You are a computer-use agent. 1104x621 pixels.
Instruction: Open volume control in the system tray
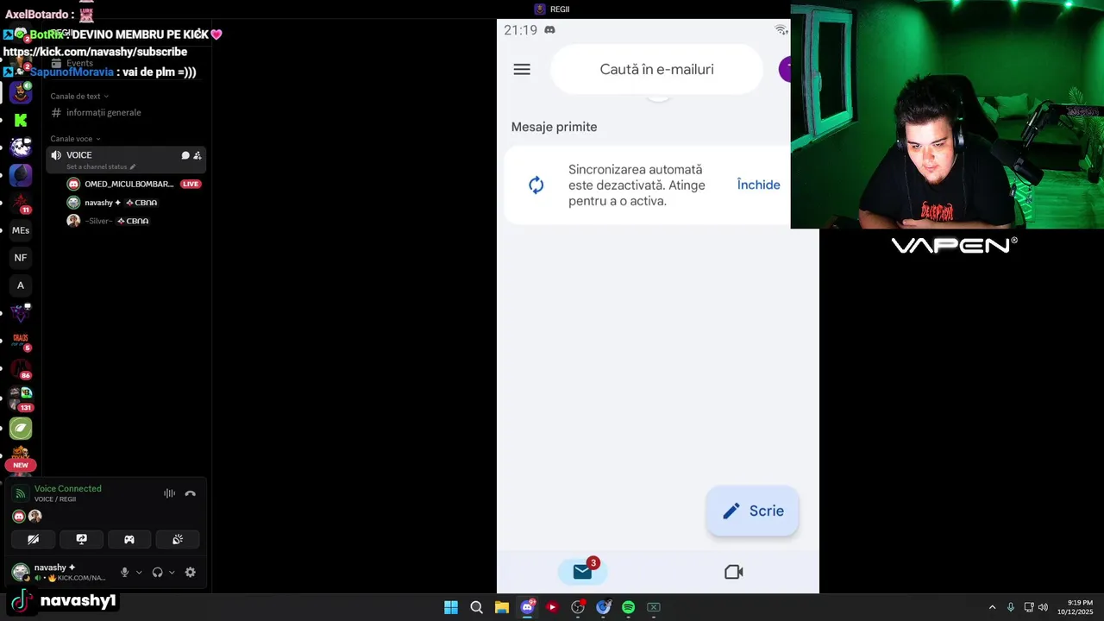coord(1043,607)
